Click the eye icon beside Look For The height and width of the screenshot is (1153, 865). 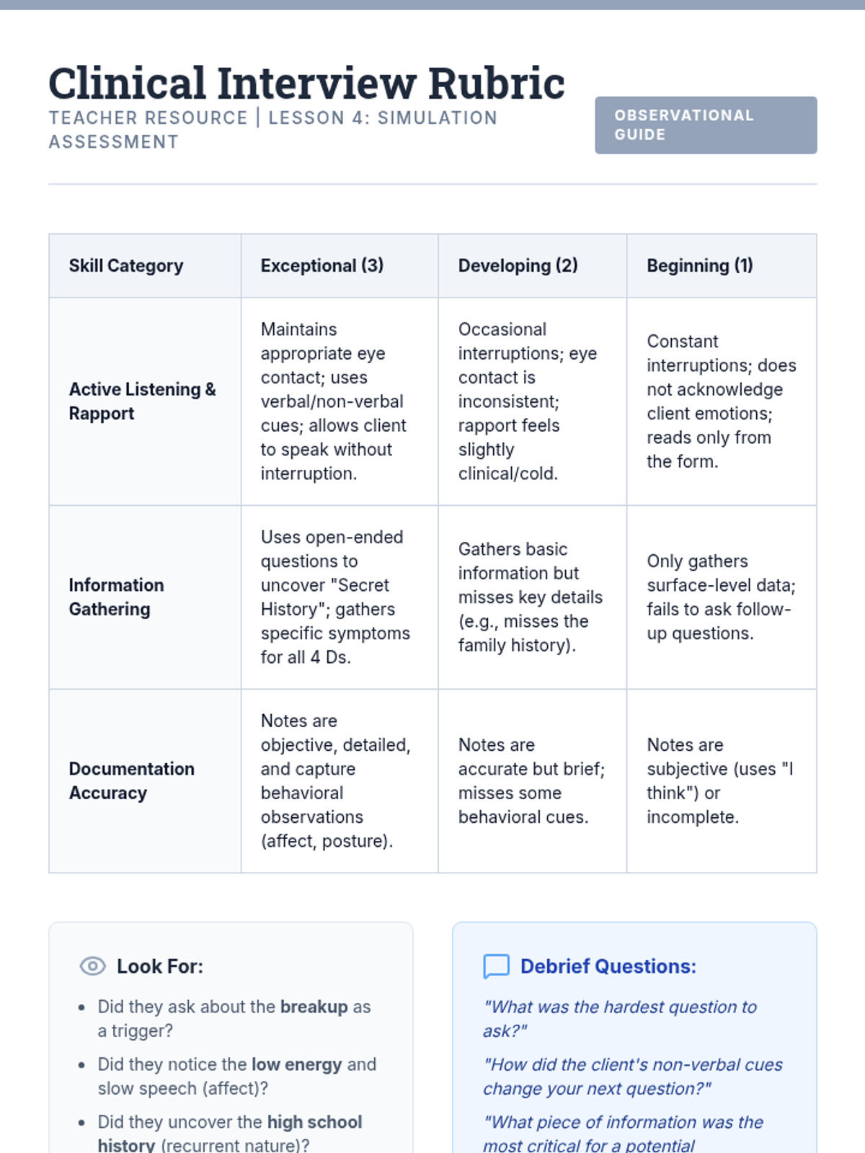[x=92, y=966]
